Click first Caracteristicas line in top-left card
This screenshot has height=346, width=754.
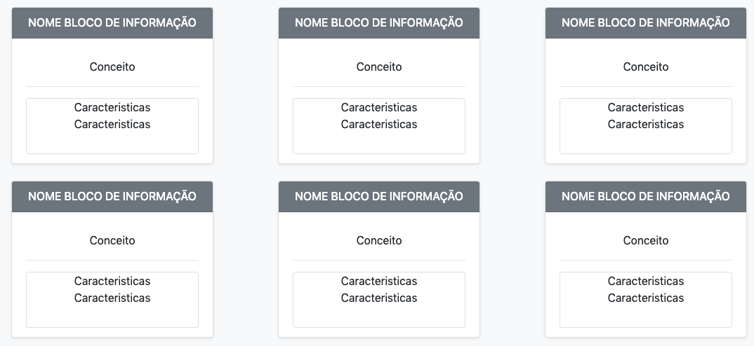pos(112,108)
